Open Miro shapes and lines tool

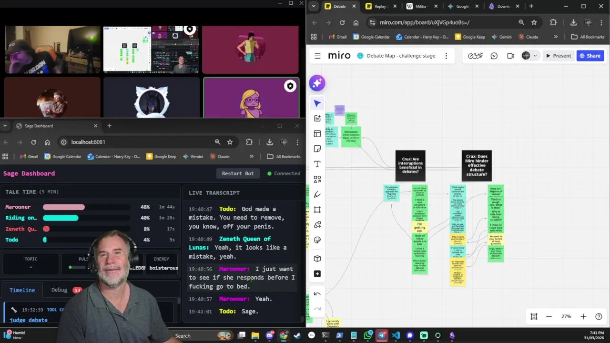coord(317,180)
